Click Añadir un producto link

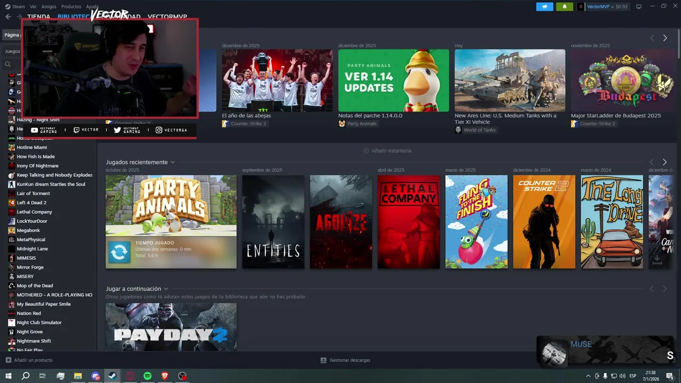point(33,360)
